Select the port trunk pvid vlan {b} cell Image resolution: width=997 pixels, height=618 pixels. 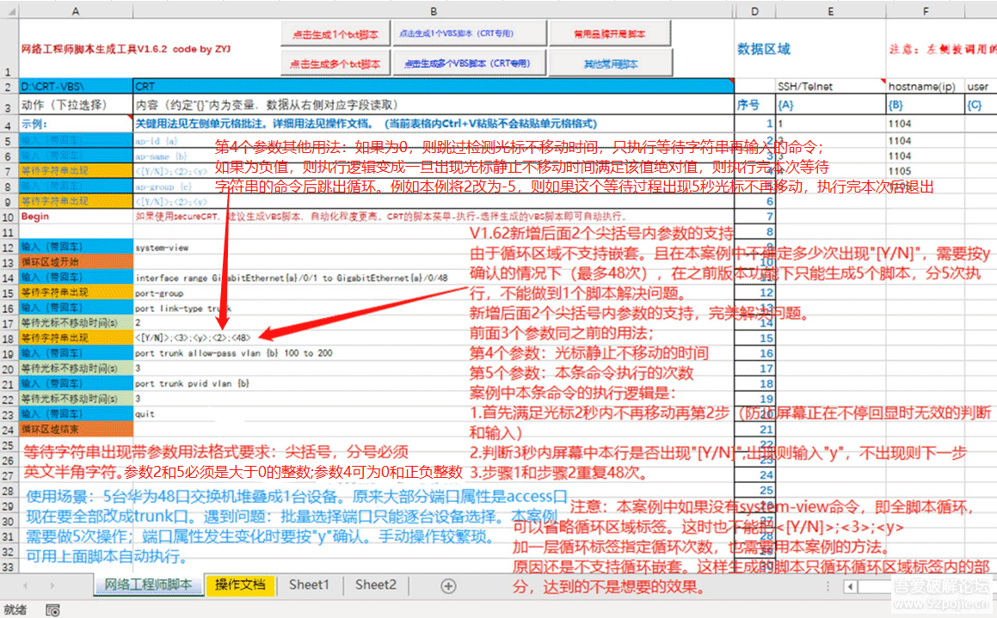pos(434,383)
